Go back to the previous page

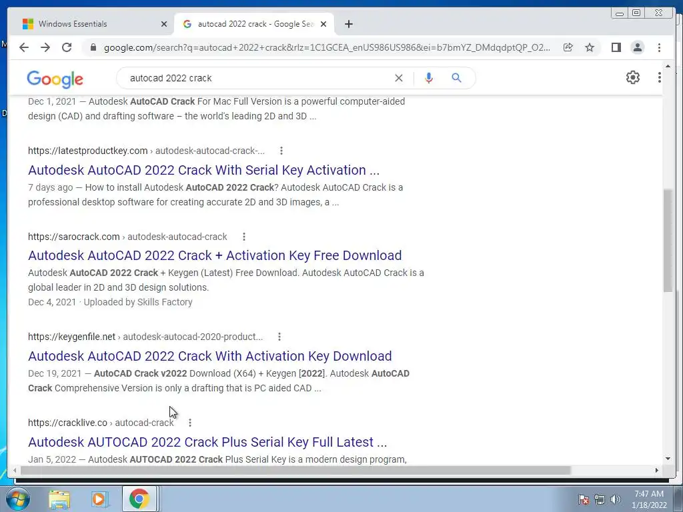[x=24, y=47]
